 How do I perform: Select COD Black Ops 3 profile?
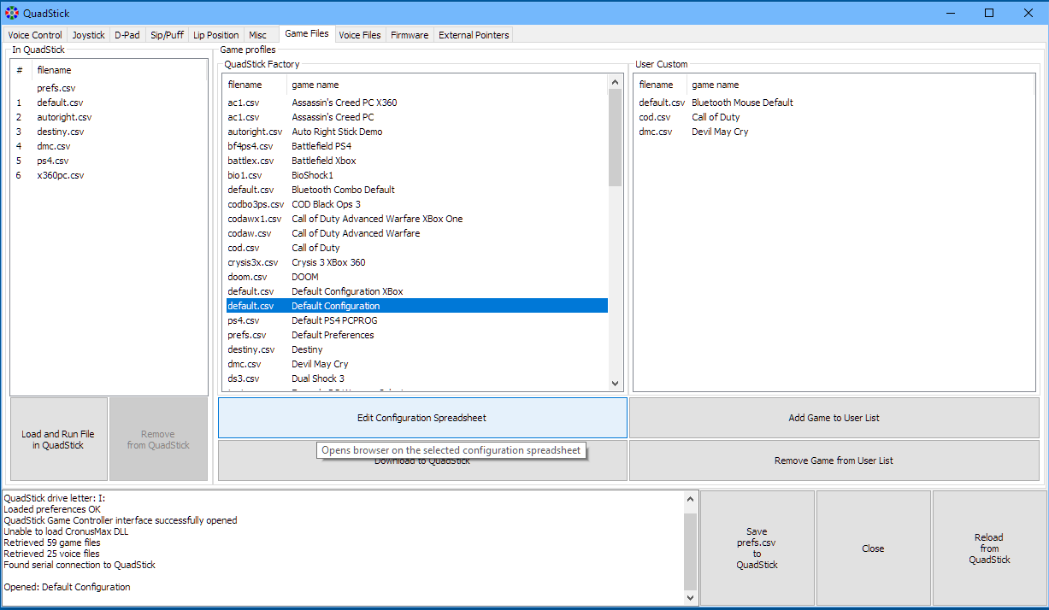[416, 204]
